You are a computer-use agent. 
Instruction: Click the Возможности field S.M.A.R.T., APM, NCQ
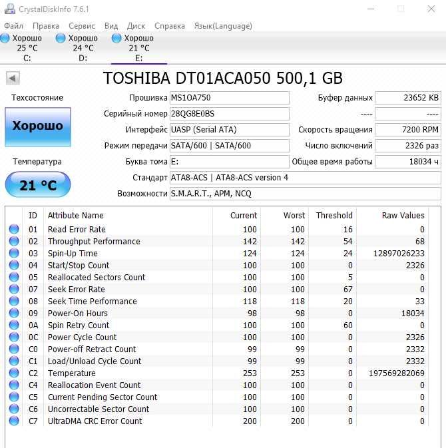306,194
